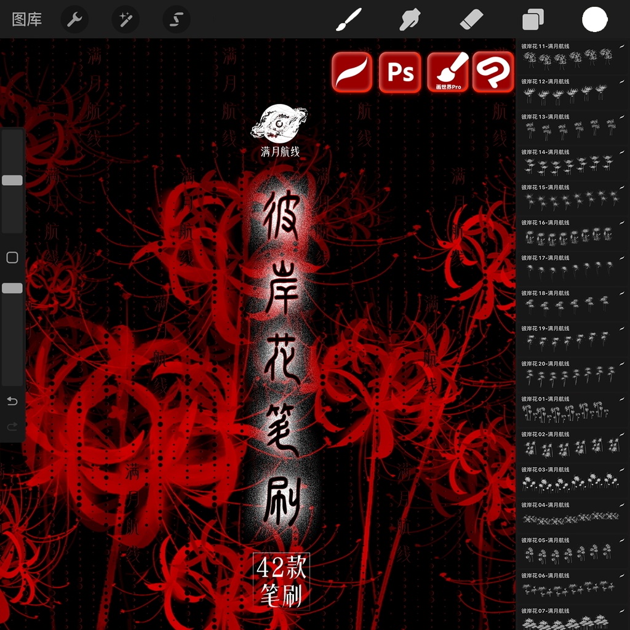Screen dimensions: 630x630
Task: Tap the square modify button in sidebar
Action: [x=12, y=258]
